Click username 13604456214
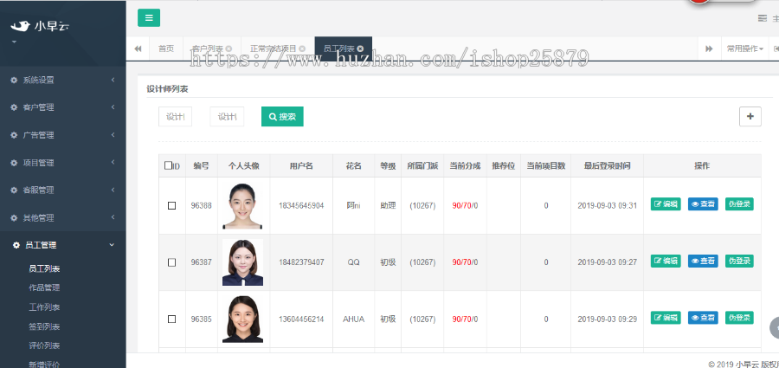The image size is (779, 368). pos(301,320)
